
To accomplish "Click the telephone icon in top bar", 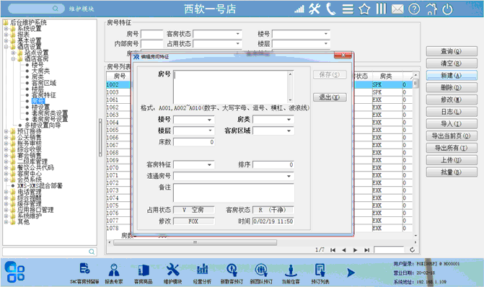I will coord(330,9).
